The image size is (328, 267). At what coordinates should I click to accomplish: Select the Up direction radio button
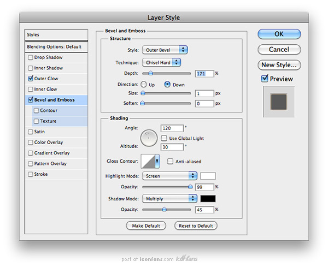coord(144,85)
